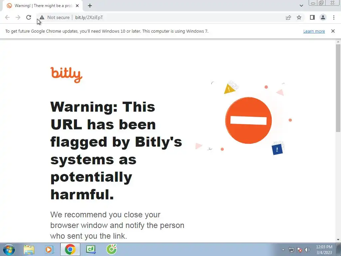341x256 pixels.
Task: Click the Not secure warning icon
Action: click(42, 17)
